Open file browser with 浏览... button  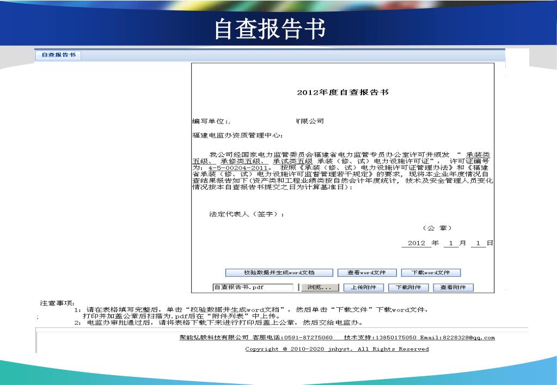[x=320, y=288]
